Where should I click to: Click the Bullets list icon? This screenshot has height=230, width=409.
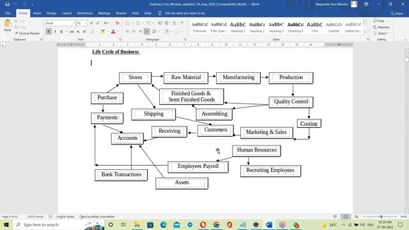pyautogui.click(x=127, y=23)
